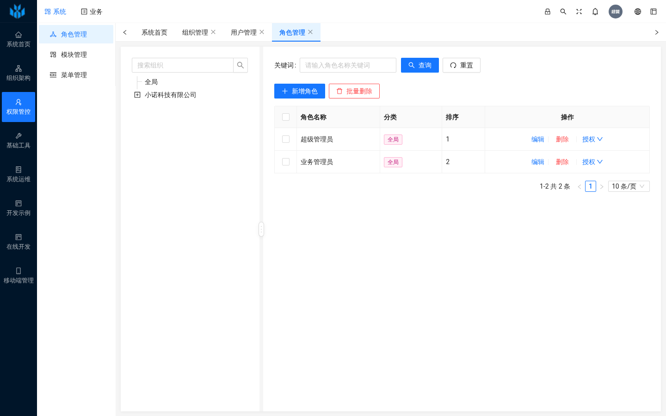This screenshot has width=666, height=416.
Task: Click the app logo
Action: coord(18,11)
